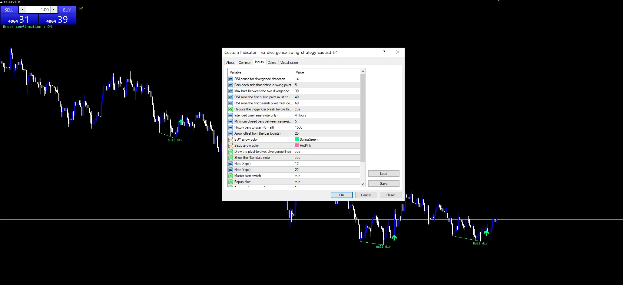The image size is (623, 285).
Task: Select the bearish RSI zone value 60
Action: click(x=327, y=103)
